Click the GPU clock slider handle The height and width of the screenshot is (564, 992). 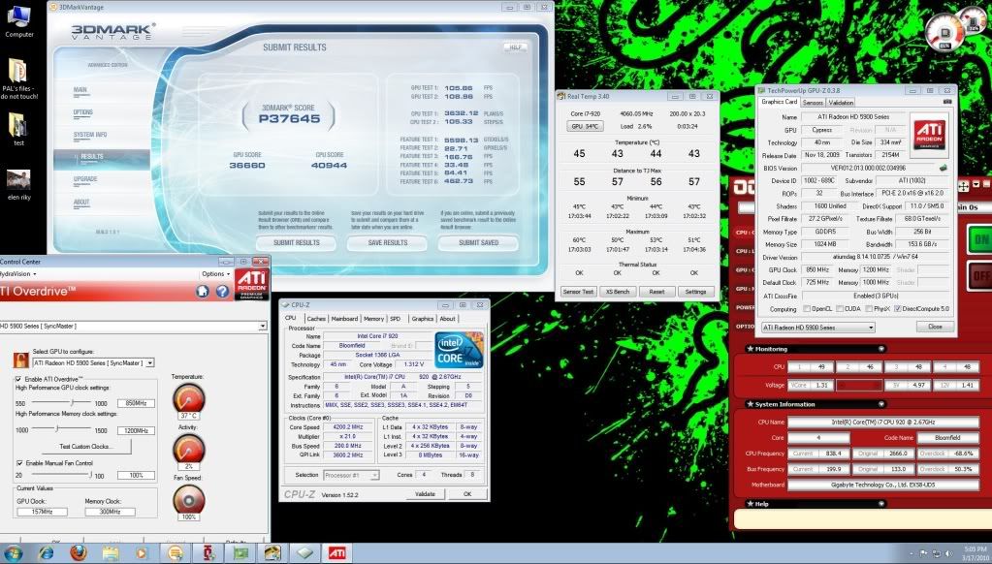pos(72,403)
